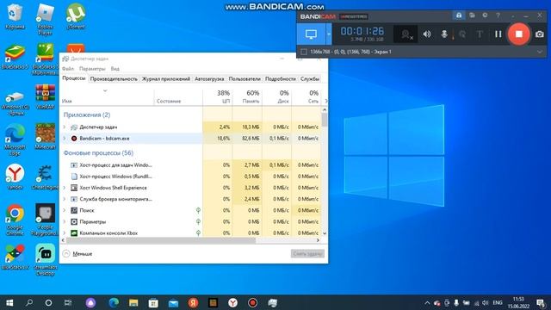Expand the Параметры process row

[x=65, y=222]
